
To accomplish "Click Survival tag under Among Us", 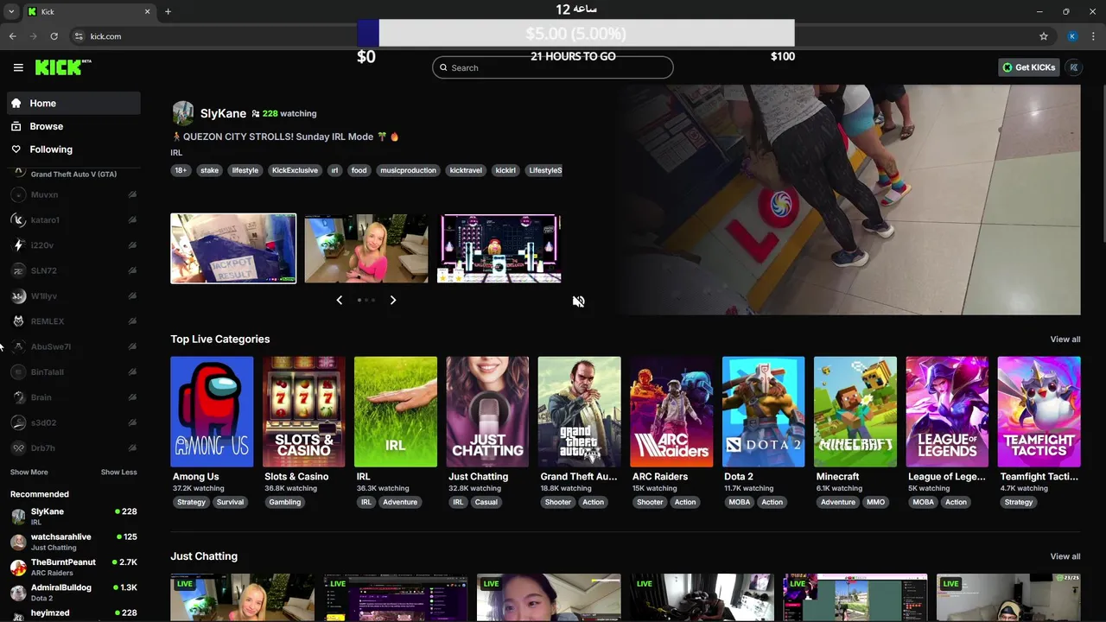I will pyautogui.click(x=230, y=502).
